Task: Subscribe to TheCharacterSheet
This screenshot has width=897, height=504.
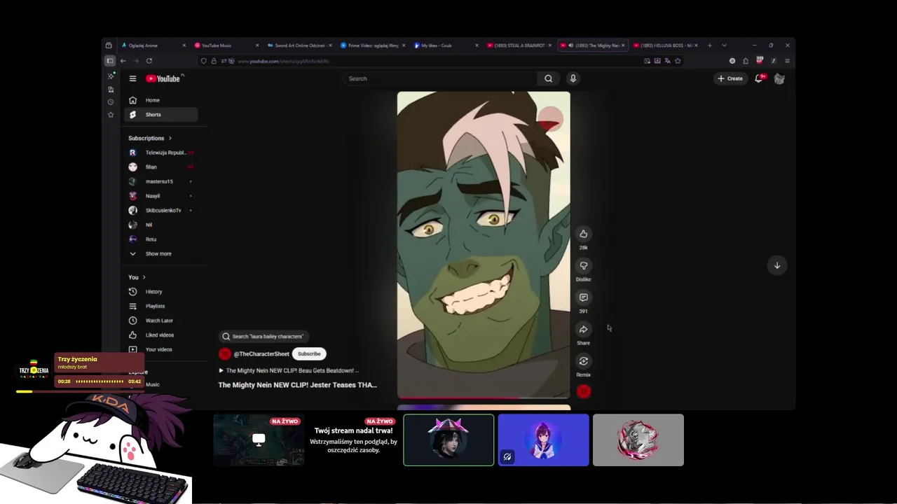Action: pyautogui.click(x=309, y=353)
